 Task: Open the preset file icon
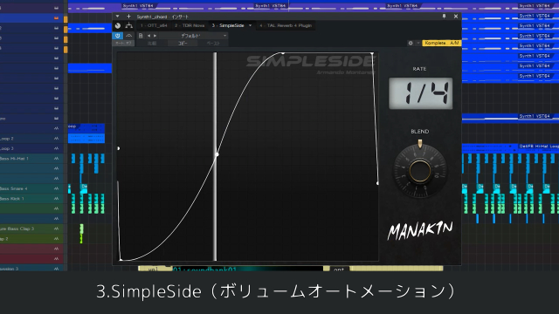tap(141, 36)
